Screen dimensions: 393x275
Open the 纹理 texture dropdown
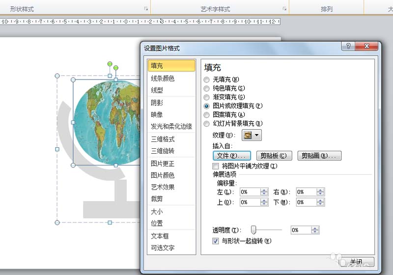pos(252,135)
